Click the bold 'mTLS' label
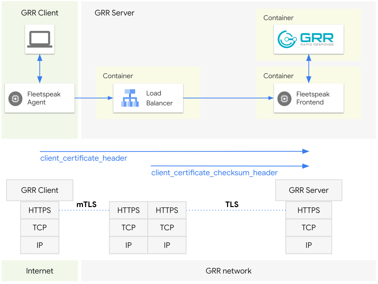This screenshot has height=284, width=378. tap(87, 204)
